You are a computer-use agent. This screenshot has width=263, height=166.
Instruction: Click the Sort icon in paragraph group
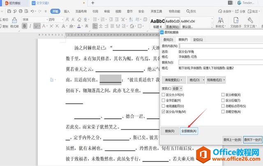[x=131, y=20]
